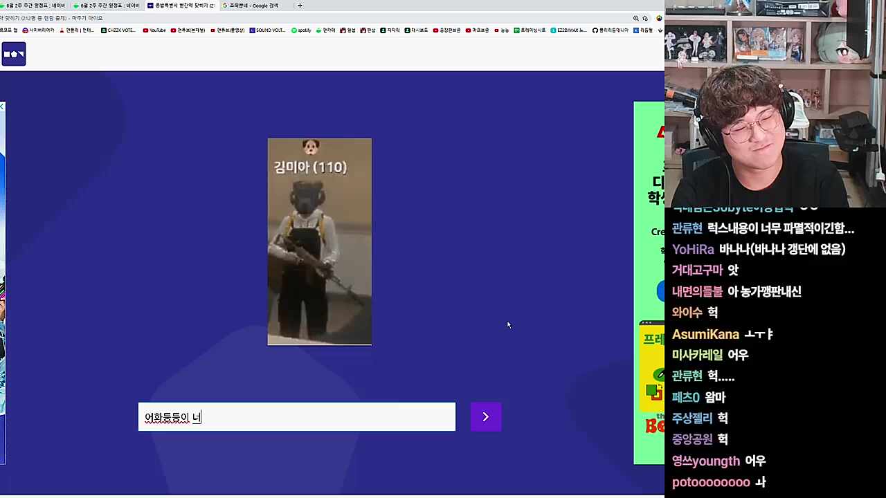Click the 와이수 chat message 헉
886x498 pixels.
pyautogui.click(x=695, y=313)
